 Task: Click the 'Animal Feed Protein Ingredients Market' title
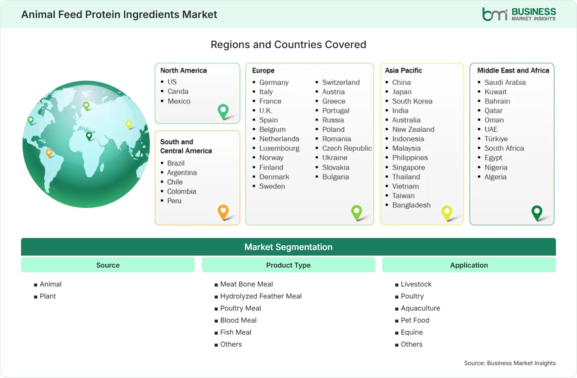[119, 14]
